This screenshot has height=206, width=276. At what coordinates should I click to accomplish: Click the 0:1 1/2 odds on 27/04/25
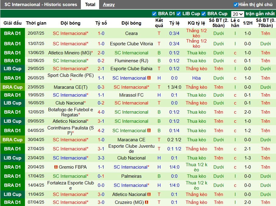click(174, 149)
